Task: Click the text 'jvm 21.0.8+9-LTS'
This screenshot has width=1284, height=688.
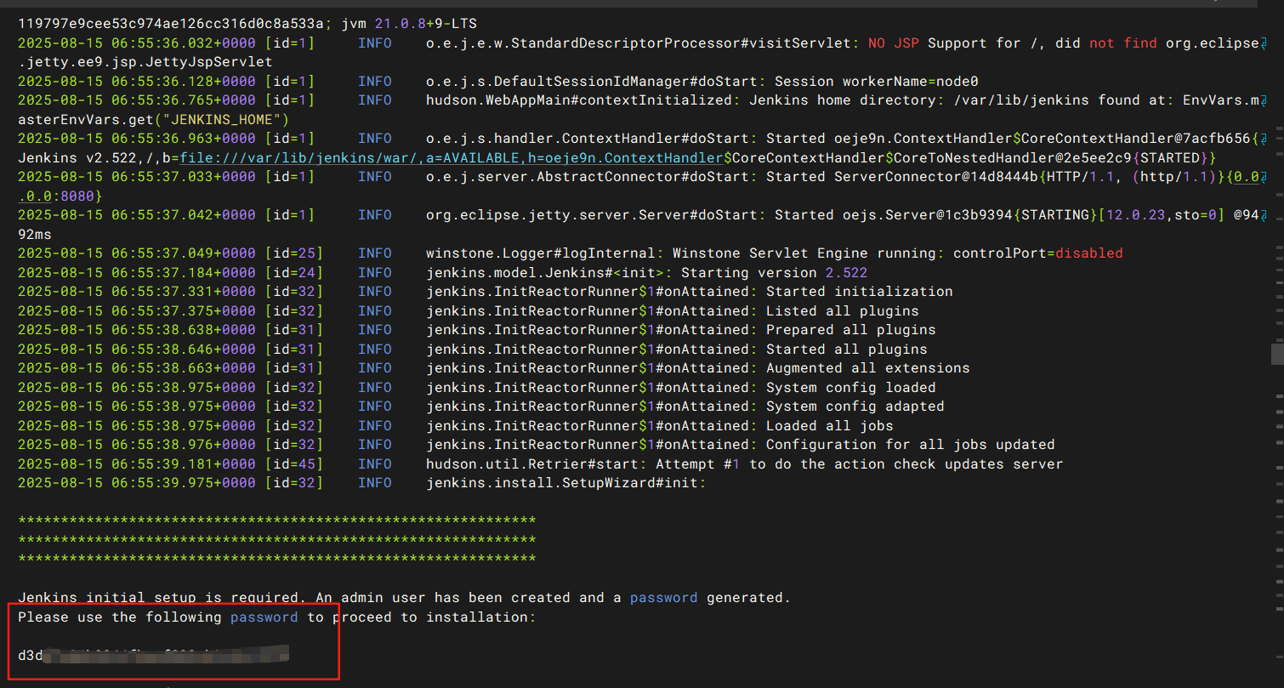Action: 410,24
